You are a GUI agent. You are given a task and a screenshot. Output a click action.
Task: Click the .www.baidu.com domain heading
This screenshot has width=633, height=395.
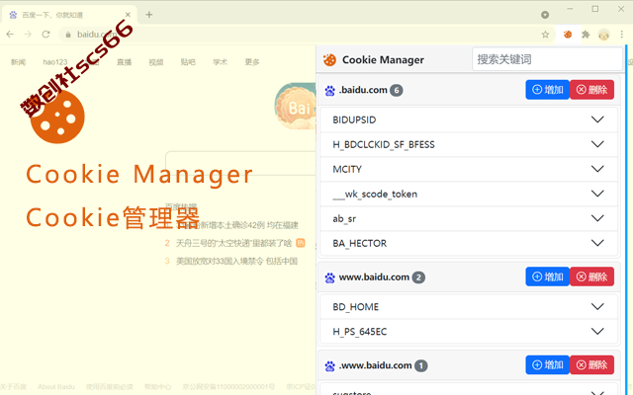click(376, 365)
